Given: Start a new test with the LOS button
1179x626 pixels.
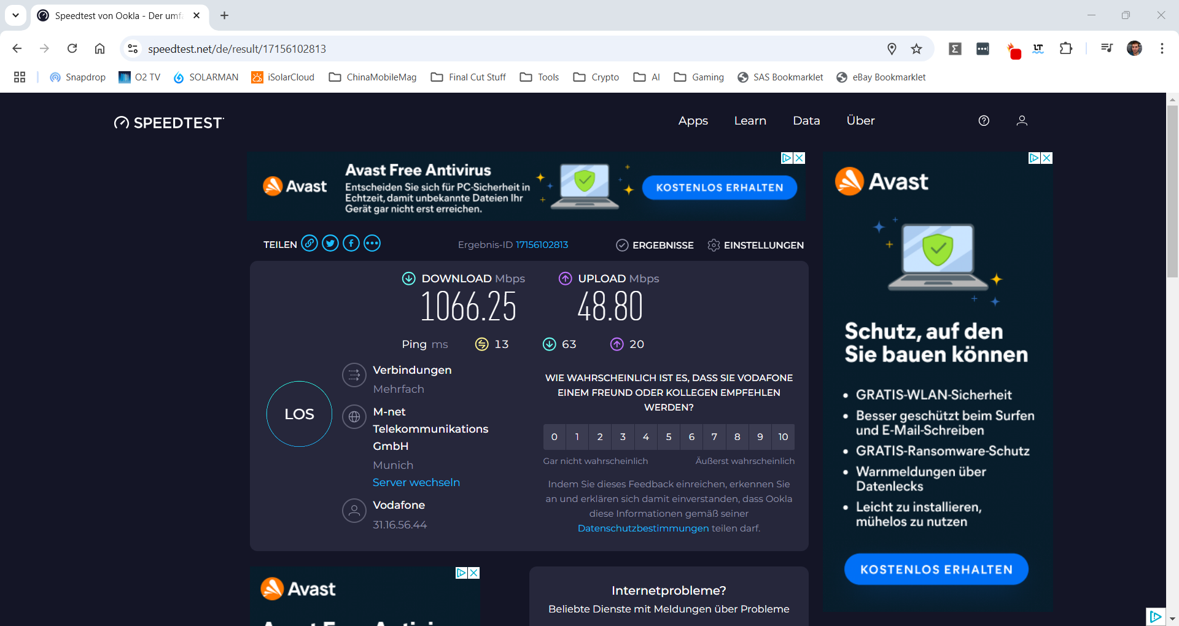Looking at the screenshot, I should point(299,414).
